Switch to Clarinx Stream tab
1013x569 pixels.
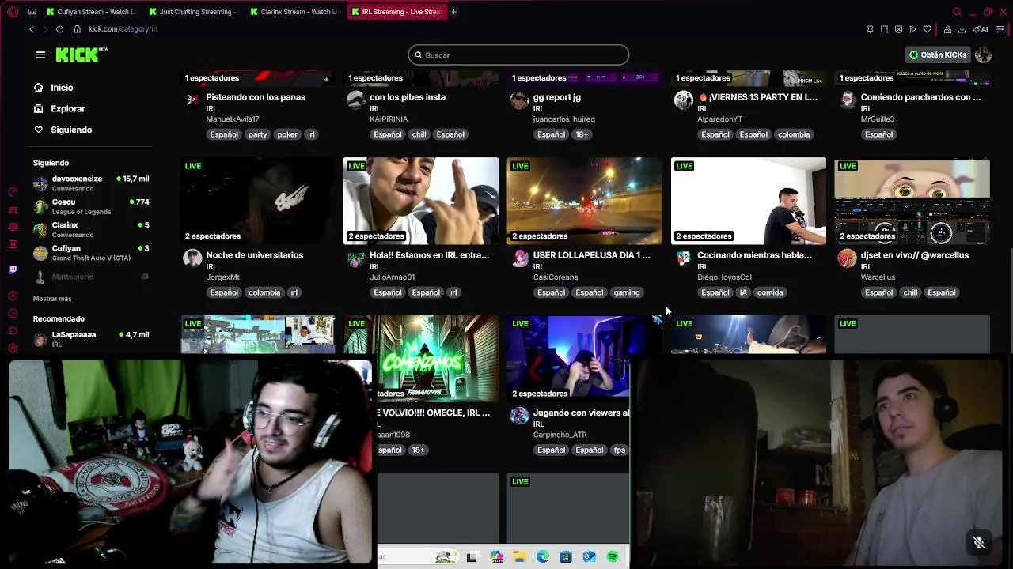pos(294,12)
